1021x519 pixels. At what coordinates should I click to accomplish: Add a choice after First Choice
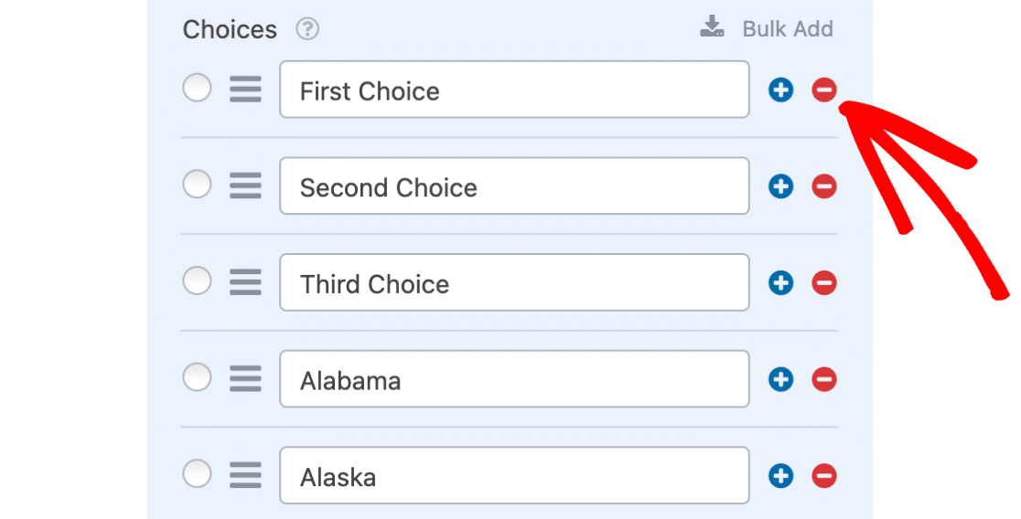[780, 90]
